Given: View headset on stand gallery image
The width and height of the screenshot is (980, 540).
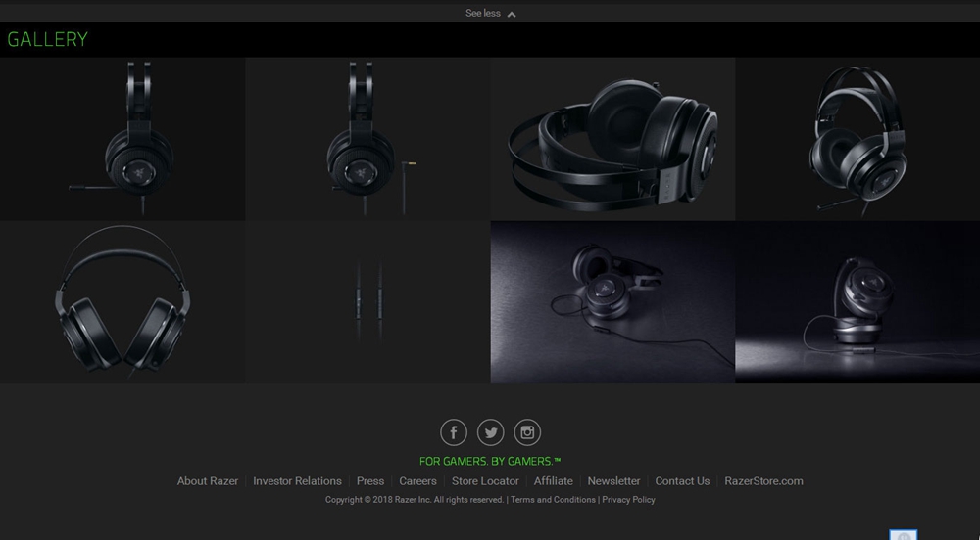Looking at the screenshot, I should 857,302.
